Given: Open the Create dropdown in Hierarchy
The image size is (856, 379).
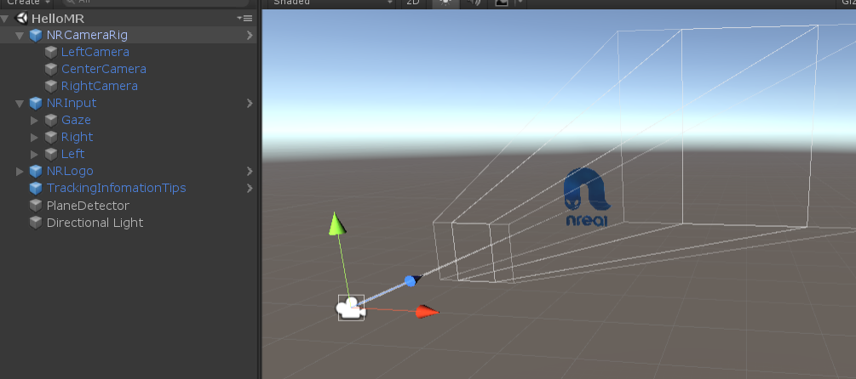Looking at the screenshot, I should pos(27,3).
